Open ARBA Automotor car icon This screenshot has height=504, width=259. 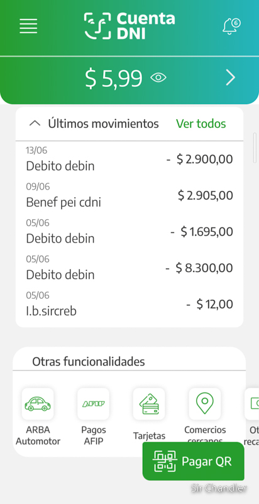point(38,404)
